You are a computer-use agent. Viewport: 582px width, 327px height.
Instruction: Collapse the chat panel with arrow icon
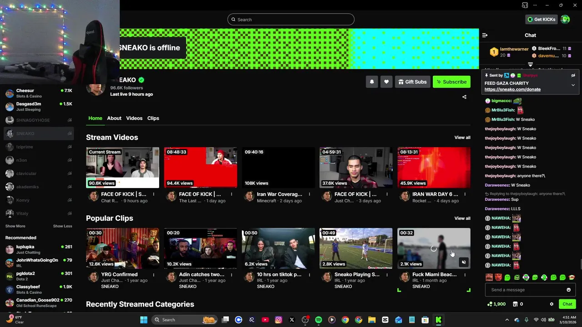[x=485, y=35]
